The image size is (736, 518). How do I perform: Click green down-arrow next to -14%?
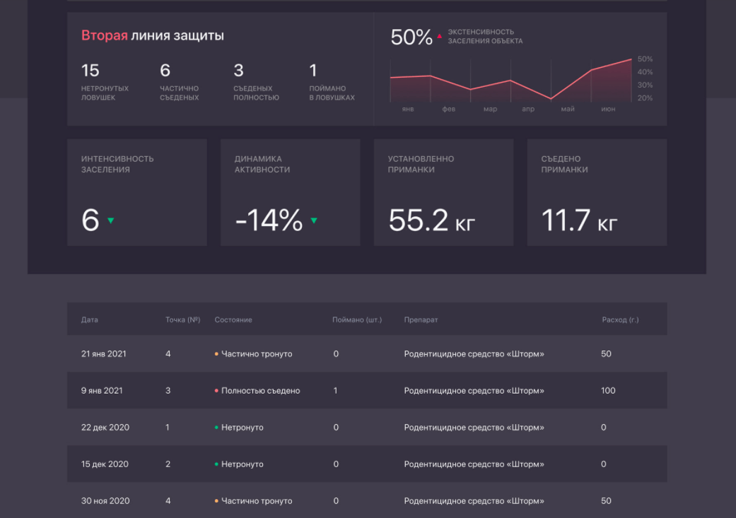314,220
